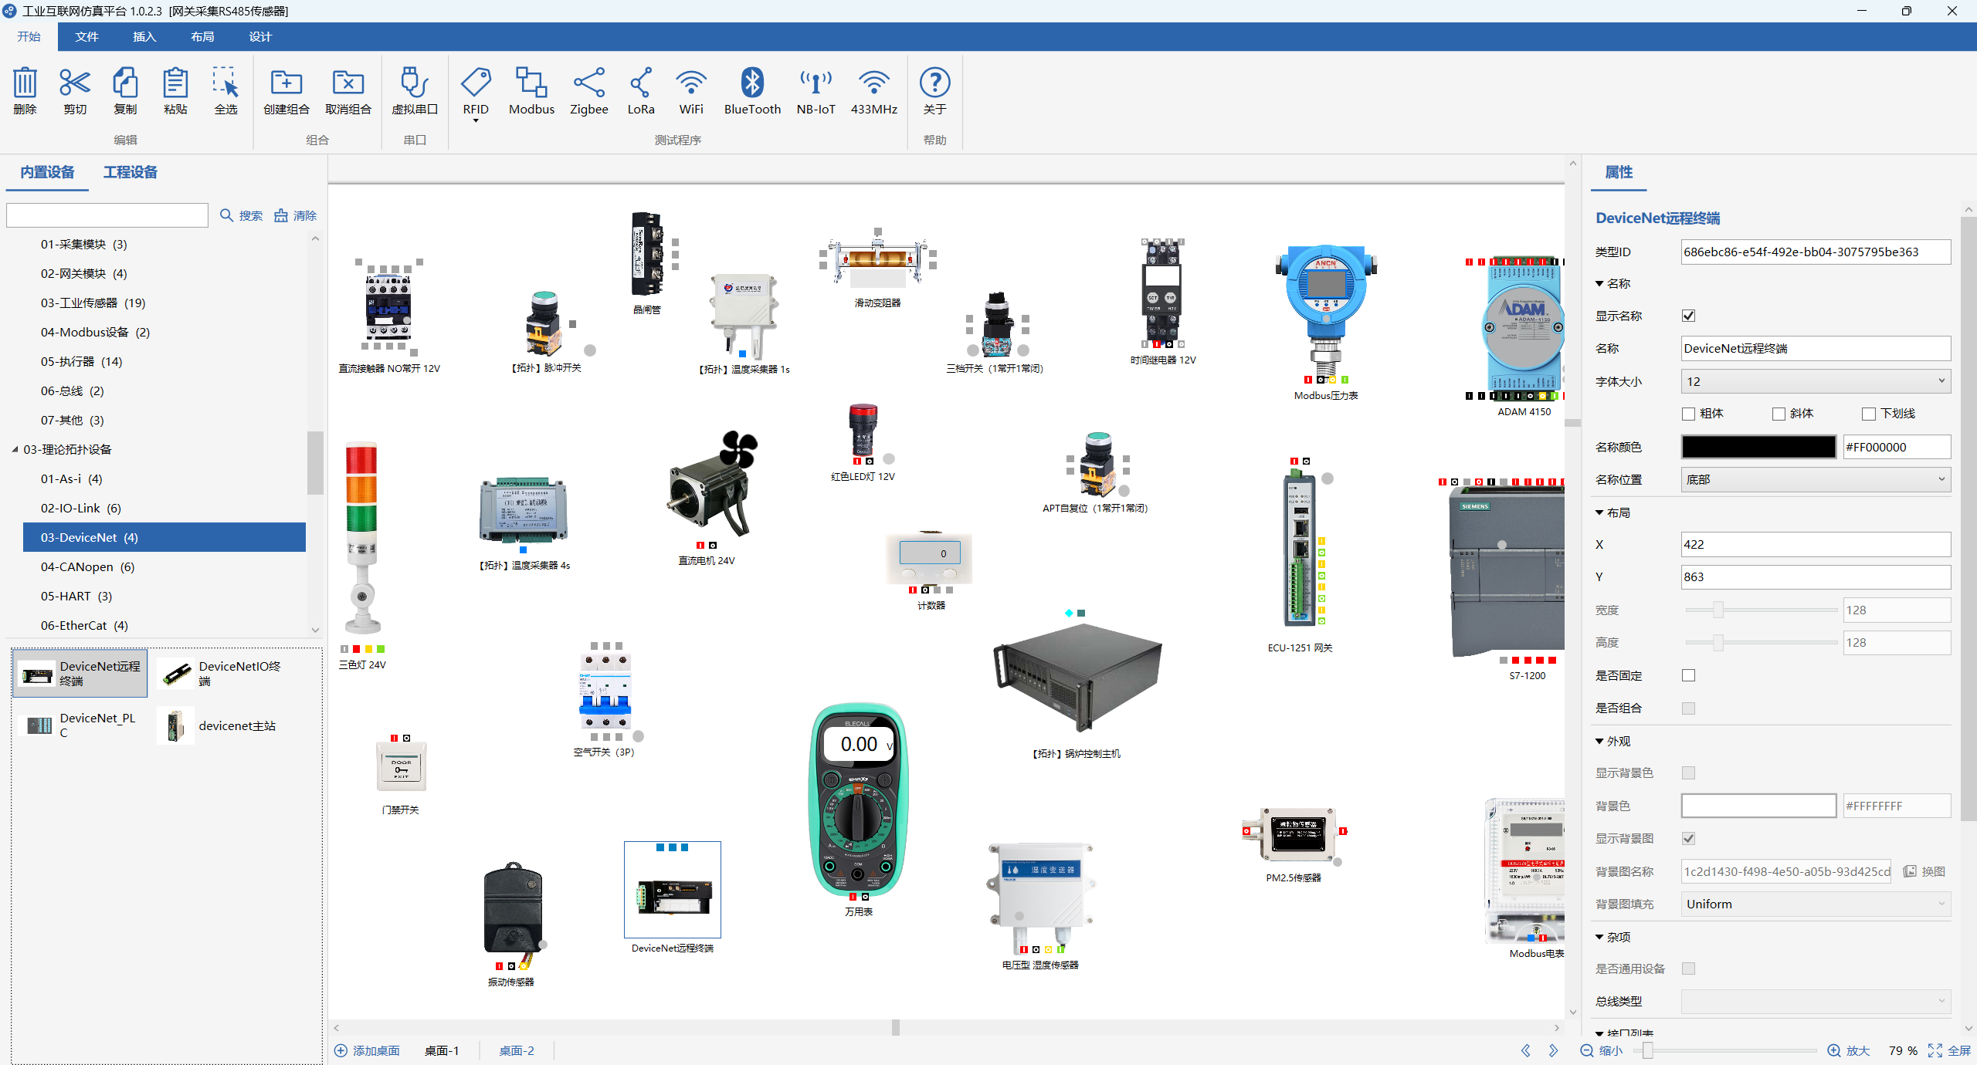This screenshot has width=1977, height=1065.
Task: Click the 粘贴 paste clipboard icon
Action: [175, 83]
